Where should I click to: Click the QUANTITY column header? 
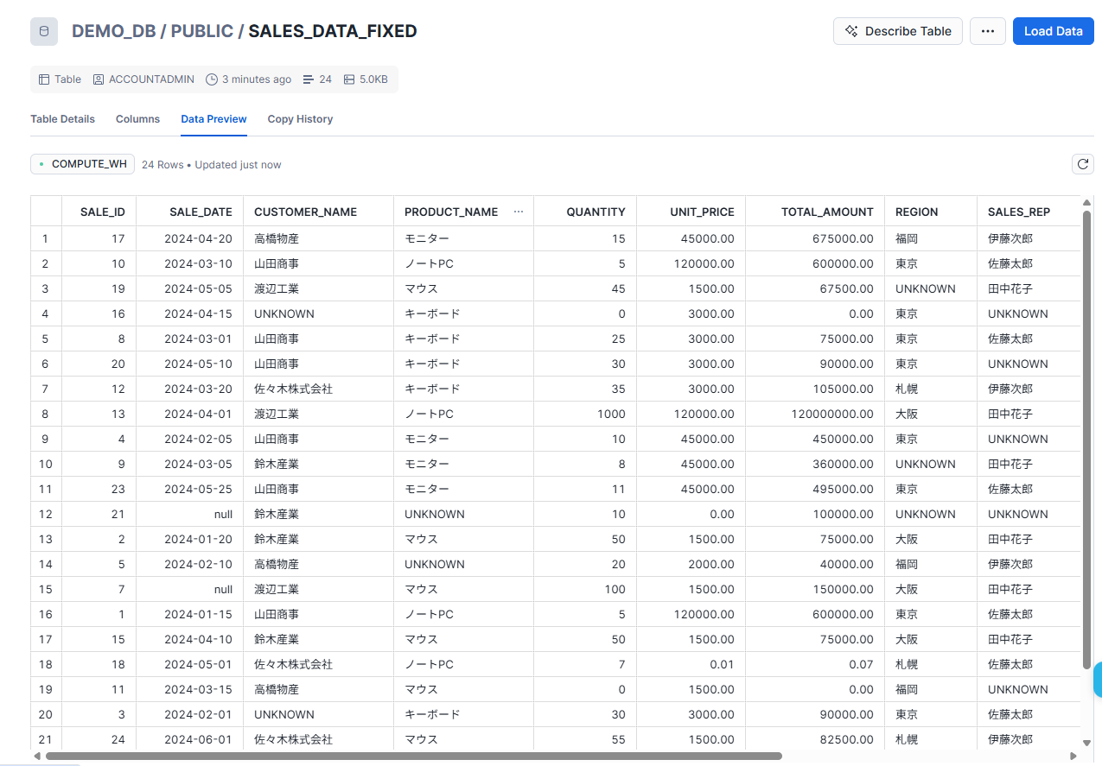click(585, 212)
